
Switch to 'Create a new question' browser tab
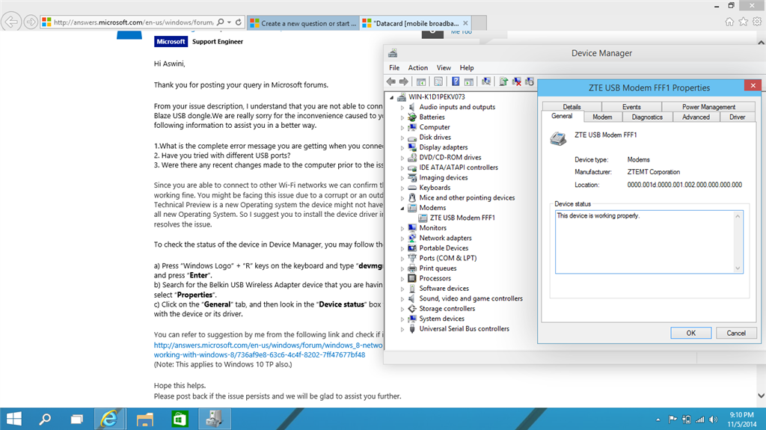click(303, 23)
